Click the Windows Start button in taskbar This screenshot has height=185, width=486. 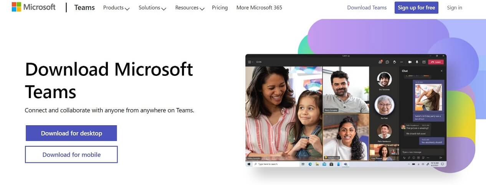pos(249,164)
